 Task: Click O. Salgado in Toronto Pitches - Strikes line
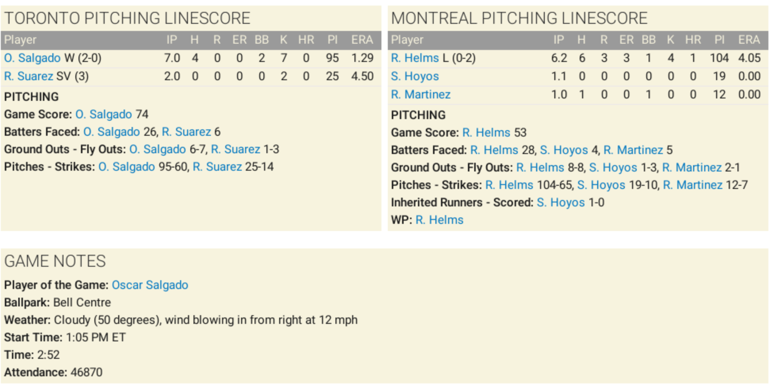tap(126, 167)
